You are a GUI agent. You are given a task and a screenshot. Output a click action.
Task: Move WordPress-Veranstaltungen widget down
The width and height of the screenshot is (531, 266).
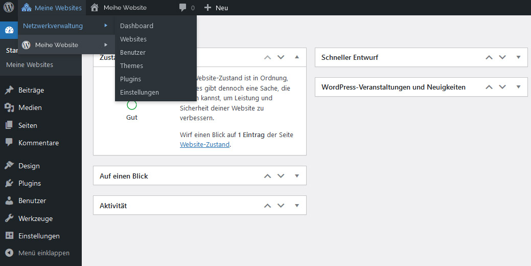tap(502, 87)
